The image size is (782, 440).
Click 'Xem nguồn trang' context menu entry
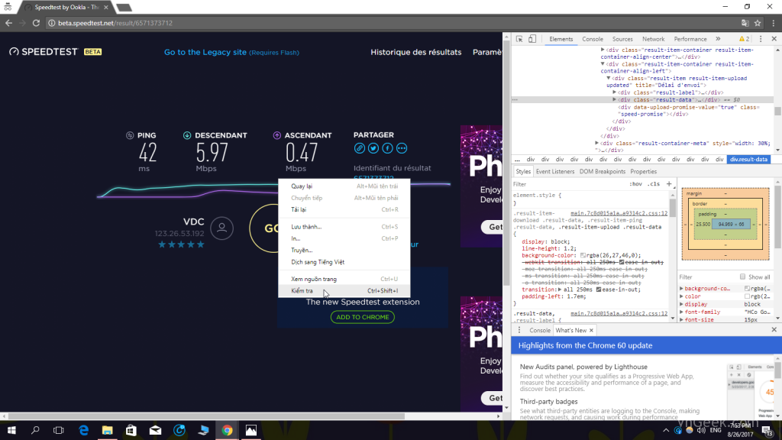pos(344,279)
